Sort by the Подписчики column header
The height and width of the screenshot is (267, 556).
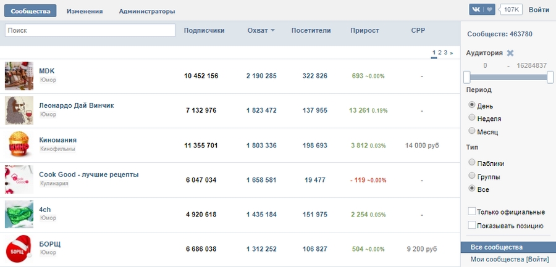204,30
